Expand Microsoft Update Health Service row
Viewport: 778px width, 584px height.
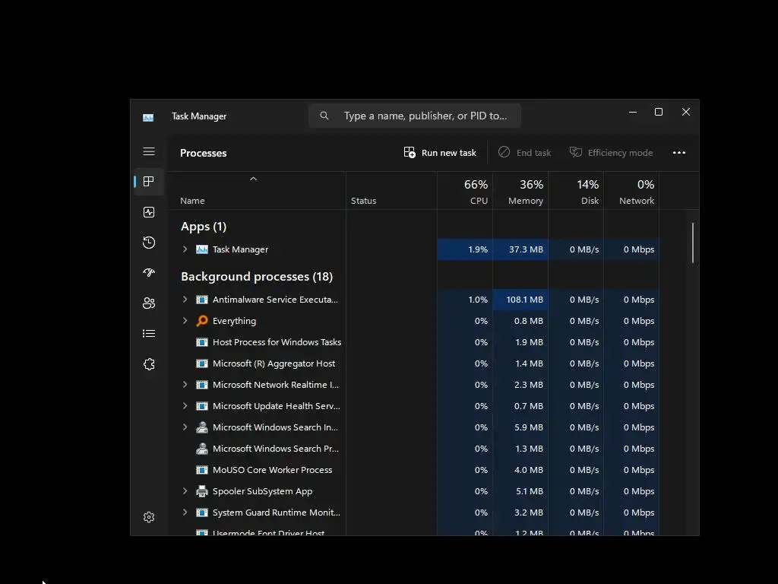click(x=185, y=406)
